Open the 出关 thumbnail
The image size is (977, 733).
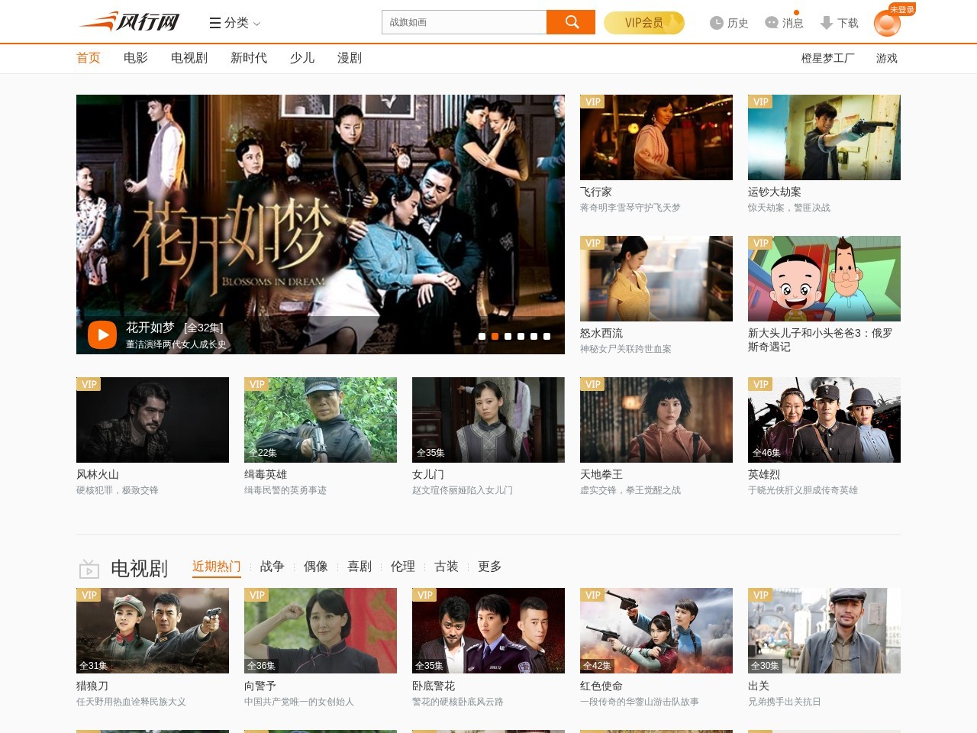[824, 631]
